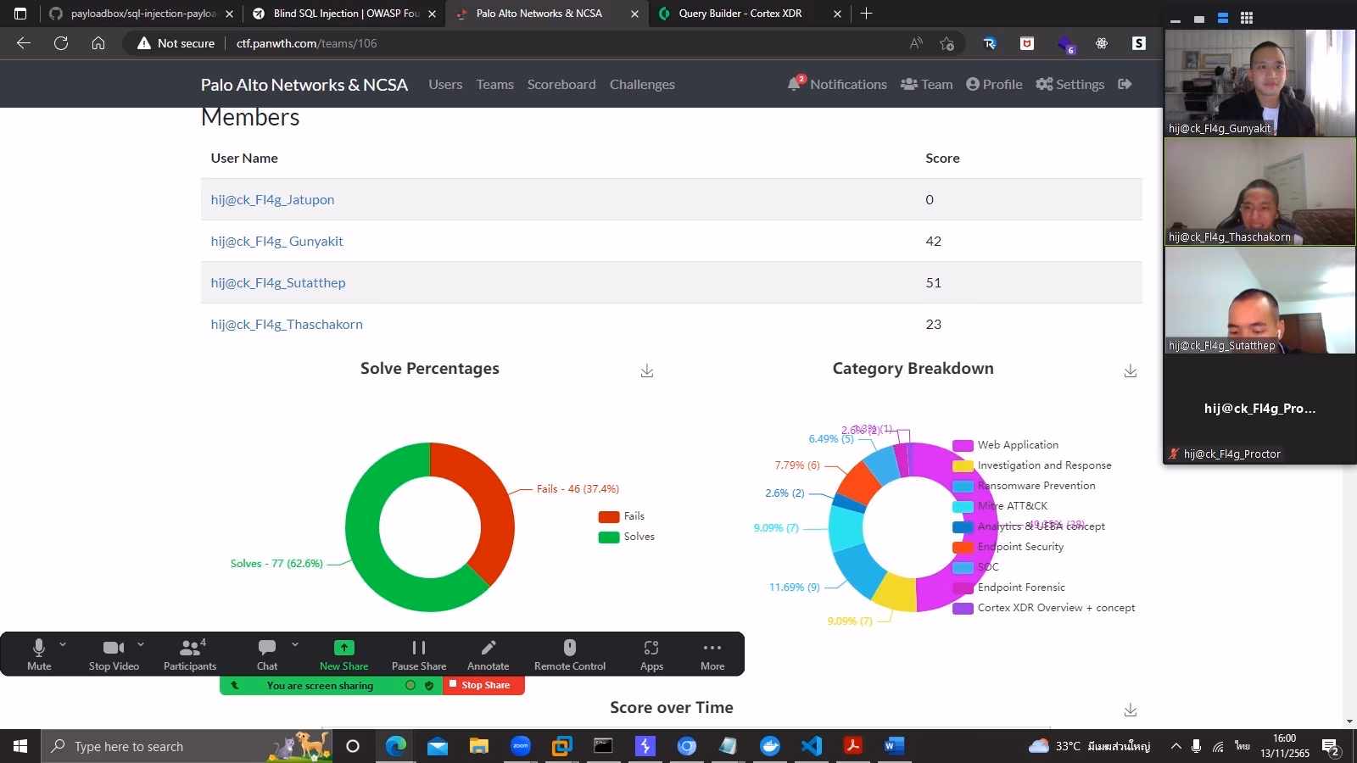Open the React developer tools extension icon
The height and width of the screenshot is (763, 1357).
click(1102, 43)
